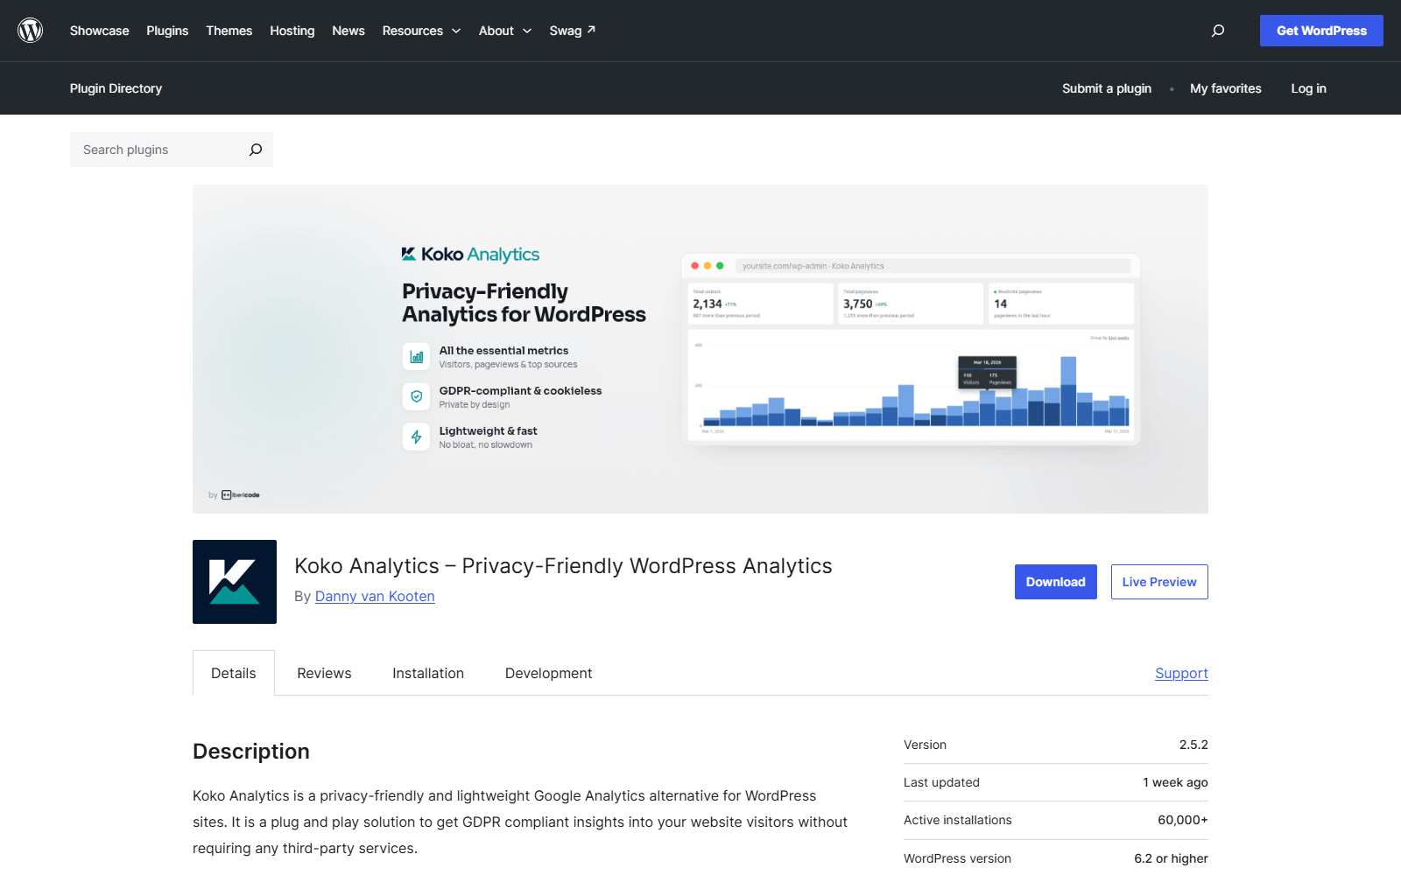Open the News nav item

click(x=348, y=31)
